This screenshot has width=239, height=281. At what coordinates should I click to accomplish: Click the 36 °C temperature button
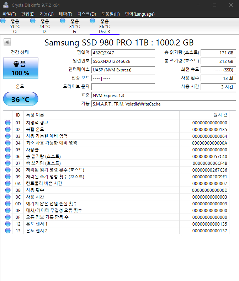pos(21,99)
